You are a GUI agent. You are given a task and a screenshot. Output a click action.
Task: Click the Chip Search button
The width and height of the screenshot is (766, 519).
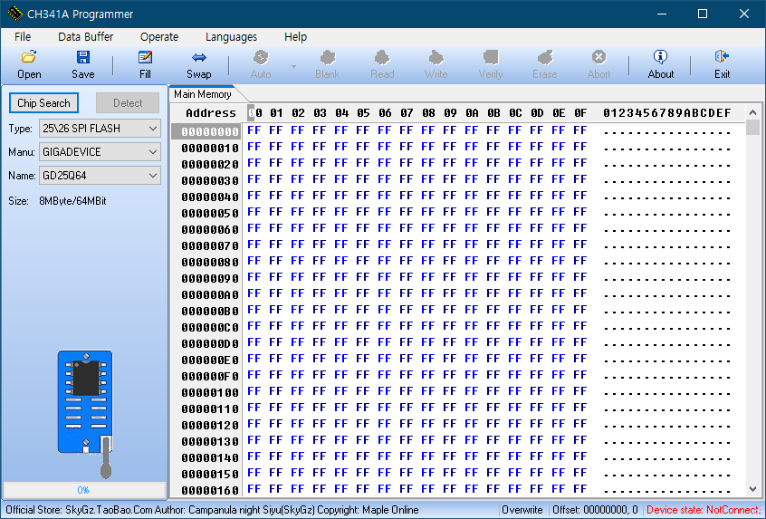[x=43, y=103]
